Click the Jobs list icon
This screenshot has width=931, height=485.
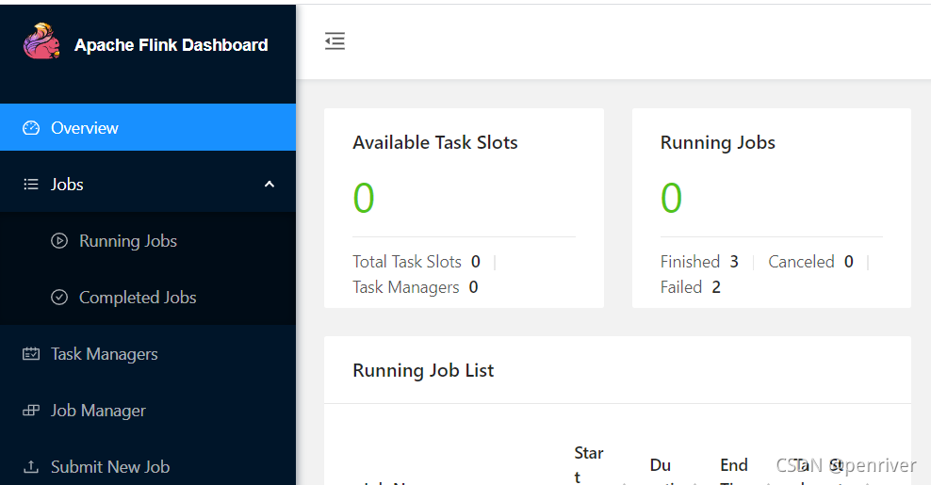tap(31, 184)
